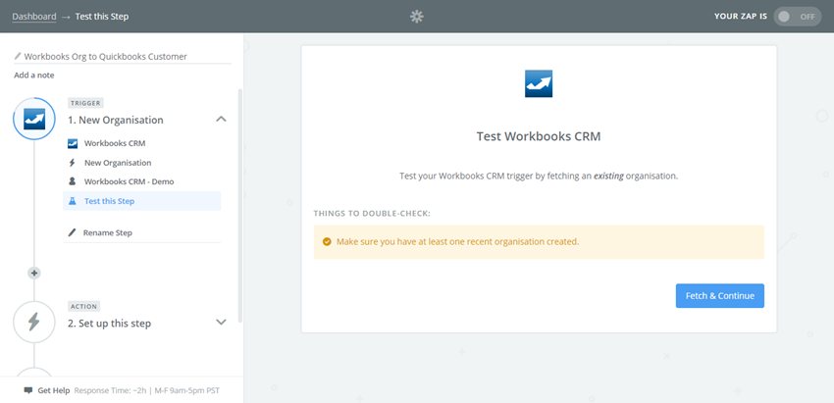Toggle the Zap ON/OFF switch
Viewport: 834px width, 403px height.
(x=797, y=17)
